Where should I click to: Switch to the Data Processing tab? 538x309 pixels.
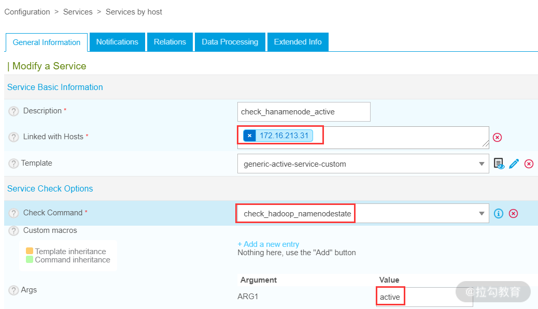point(230,42)
